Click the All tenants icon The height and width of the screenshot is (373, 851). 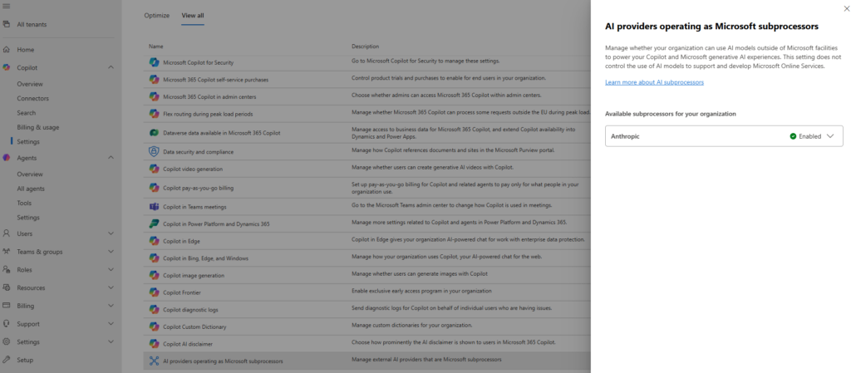click(7, 24)
